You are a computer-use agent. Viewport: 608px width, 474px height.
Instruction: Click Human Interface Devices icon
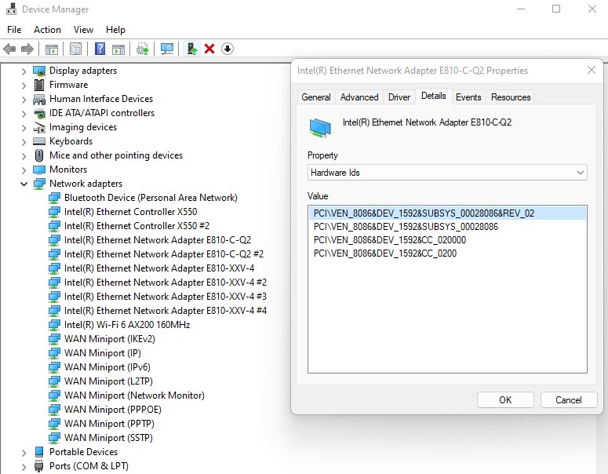coord(39,99)
